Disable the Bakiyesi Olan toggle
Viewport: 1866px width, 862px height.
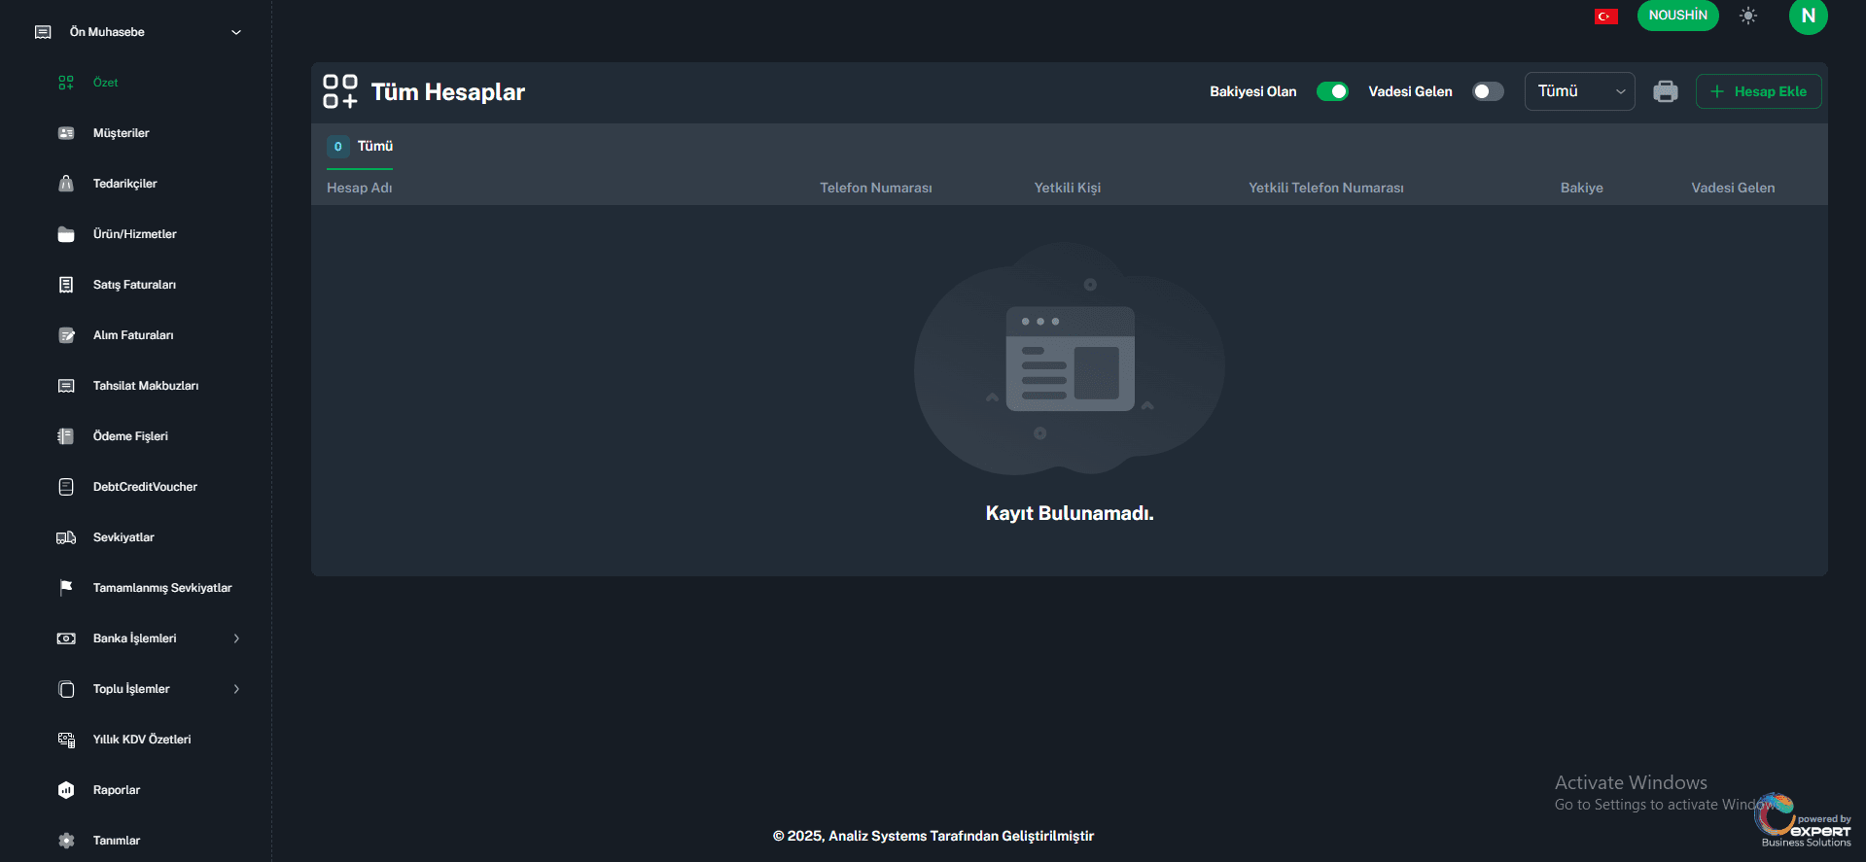click(1331, 91)
